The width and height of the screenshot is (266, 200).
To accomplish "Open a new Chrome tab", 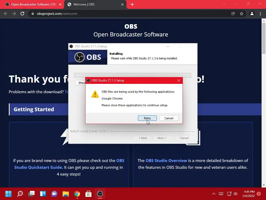I will tap(132, 4).
